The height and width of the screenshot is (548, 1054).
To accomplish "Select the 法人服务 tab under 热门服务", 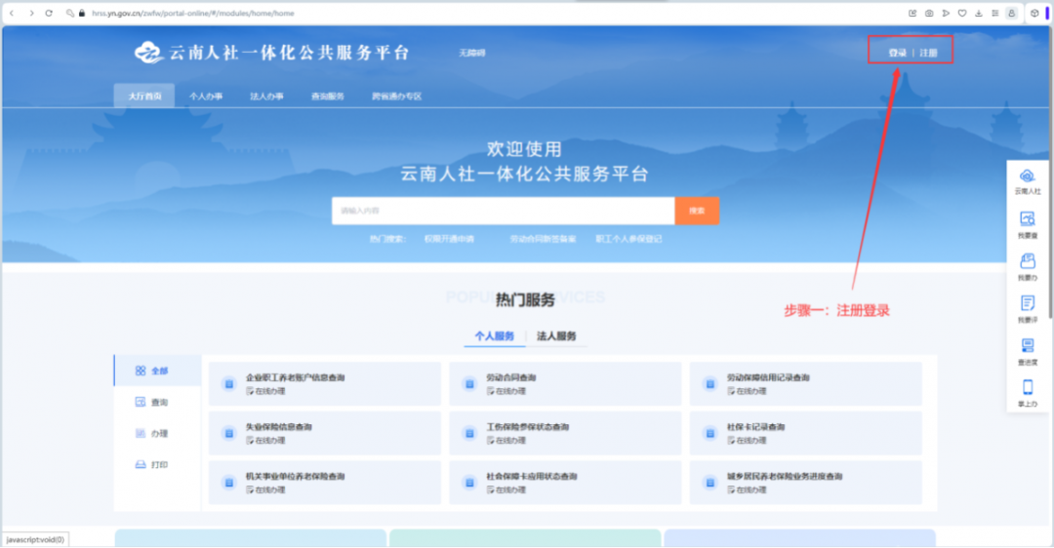I will (x=556, y=336).
